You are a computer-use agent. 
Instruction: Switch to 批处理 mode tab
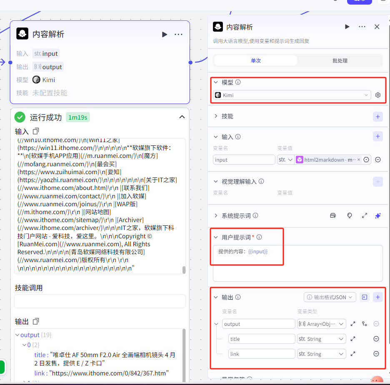click(x=340, y=60)
